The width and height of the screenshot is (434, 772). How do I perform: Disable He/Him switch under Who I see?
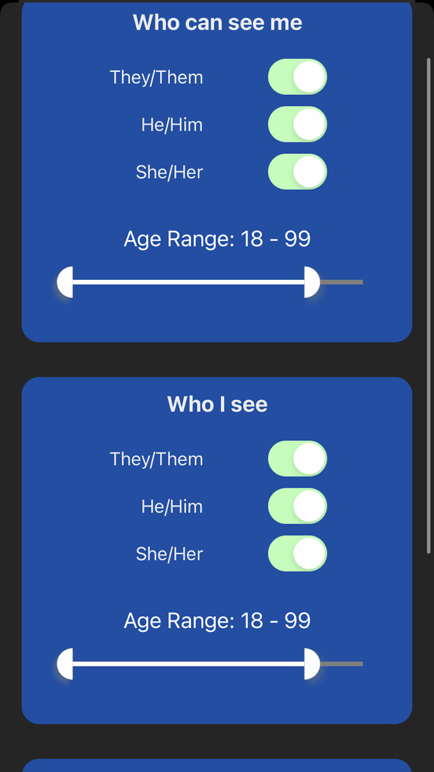click(297, 506)
